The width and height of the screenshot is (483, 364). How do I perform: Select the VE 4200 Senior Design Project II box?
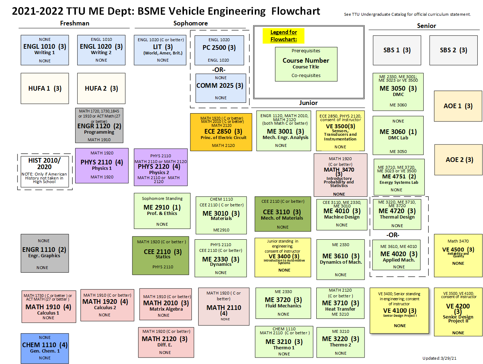pos(458,312)
